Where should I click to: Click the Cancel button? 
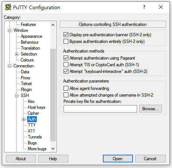click(150, 159)
